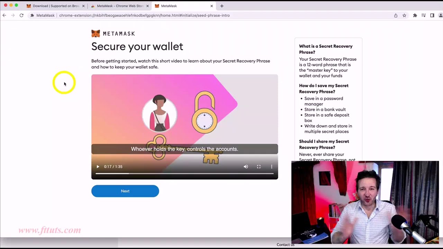
Task: Select the active MetaMask tab
Action: [x=183, y=6]
